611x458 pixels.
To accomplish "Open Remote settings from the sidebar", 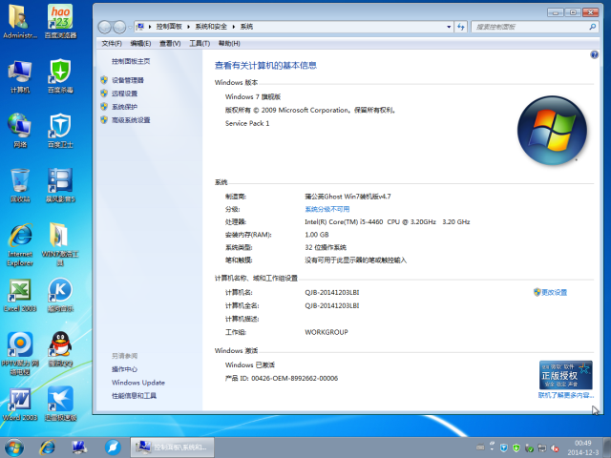I will 124,94.
